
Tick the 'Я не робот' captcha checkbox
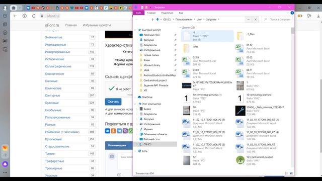coord(112,88)
